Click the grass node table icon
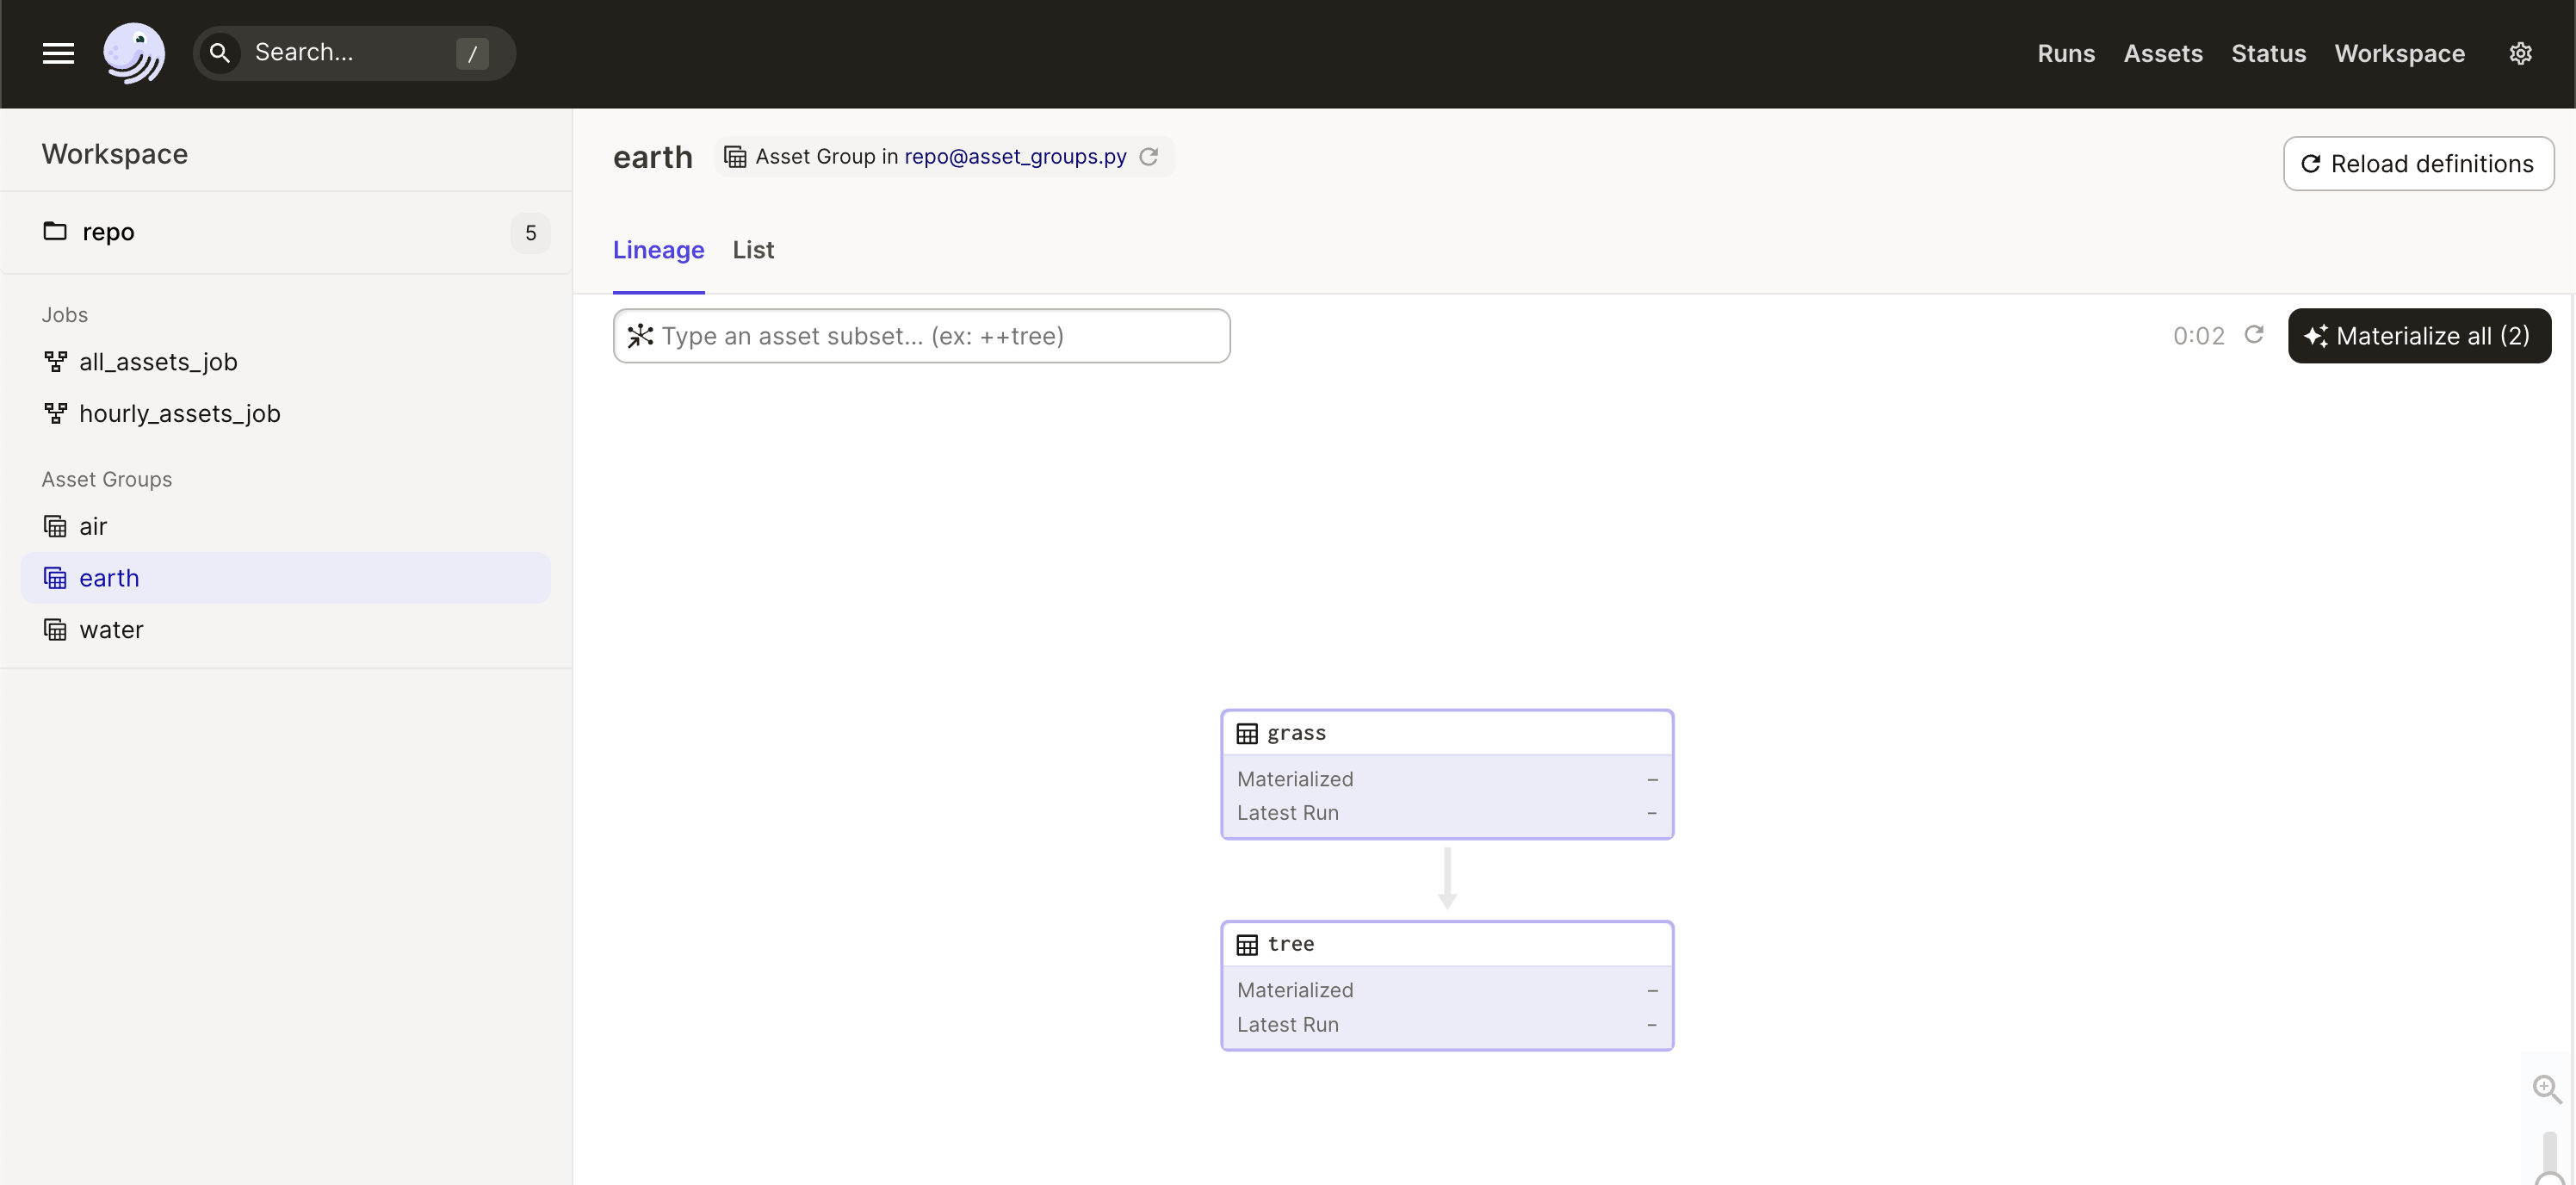 pos(1247,733)
